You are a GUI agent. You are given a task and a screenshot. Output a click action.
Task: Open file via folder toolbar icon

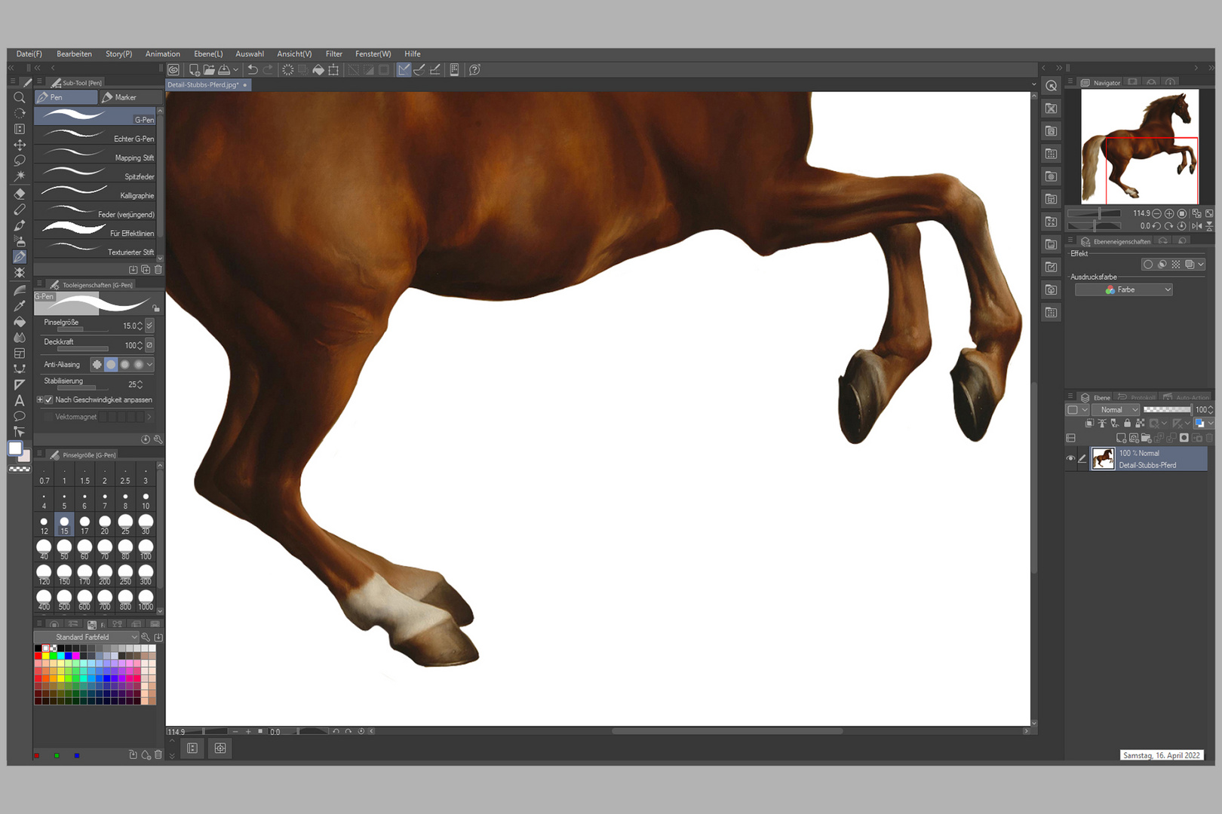209,69
